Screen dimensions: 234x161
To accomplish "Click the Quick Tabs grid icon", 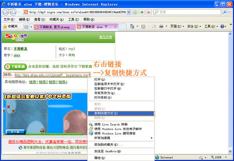I will click(26, 27).
